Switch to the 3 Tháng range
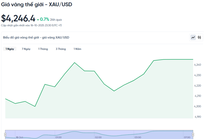This screenshot has width=204, height=140. (61, 49)
